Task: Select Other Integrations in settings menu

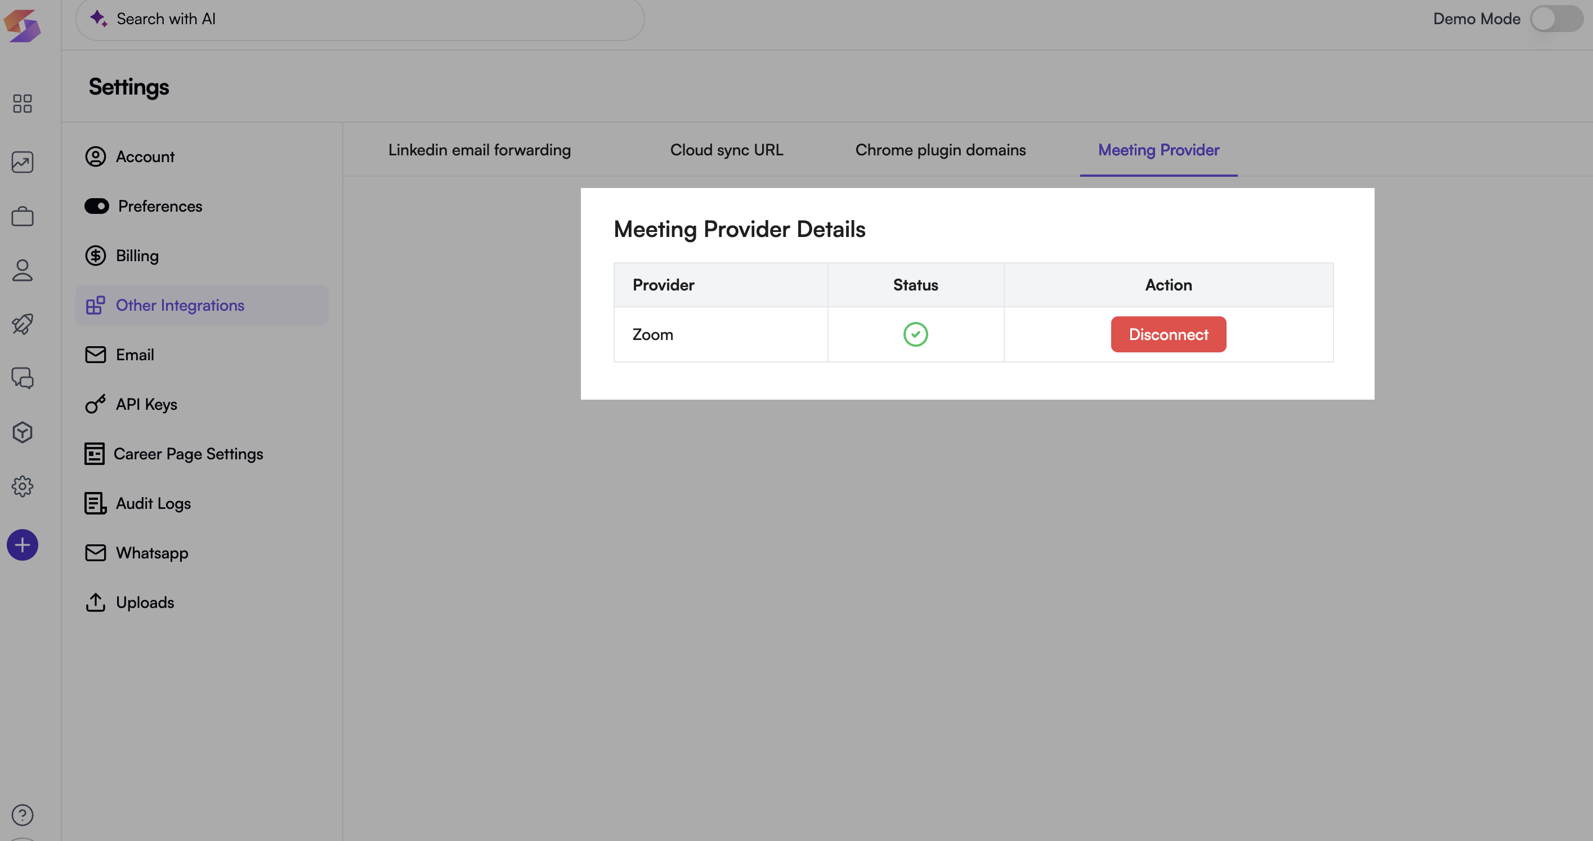Action: [x=202, y=305]
